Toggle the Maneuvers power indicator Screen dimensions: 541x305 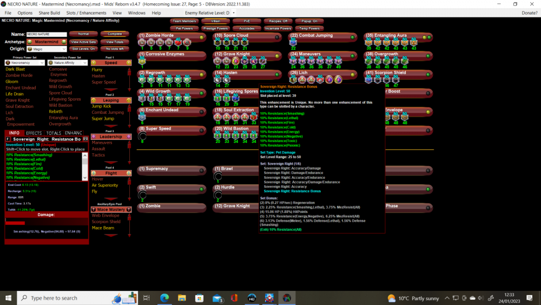352,56
